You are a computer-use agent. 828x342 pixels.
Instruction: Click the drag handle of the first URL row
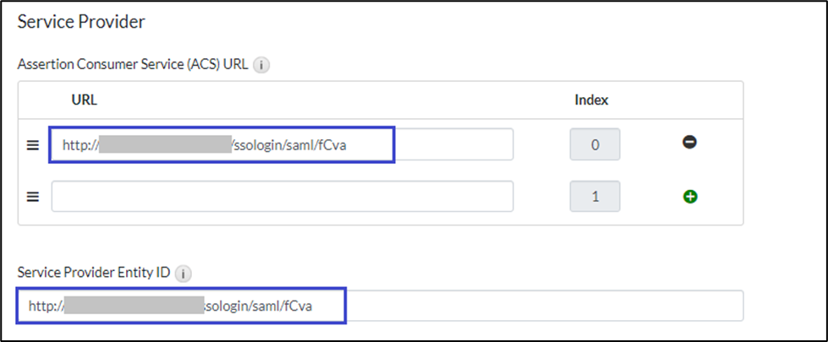(x=33, y=145)
